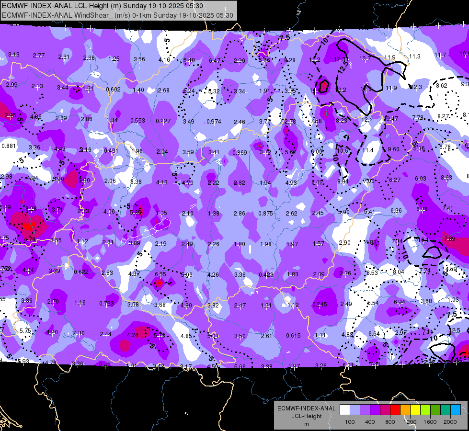Select the white first swatch in the legend

[345, 410]
